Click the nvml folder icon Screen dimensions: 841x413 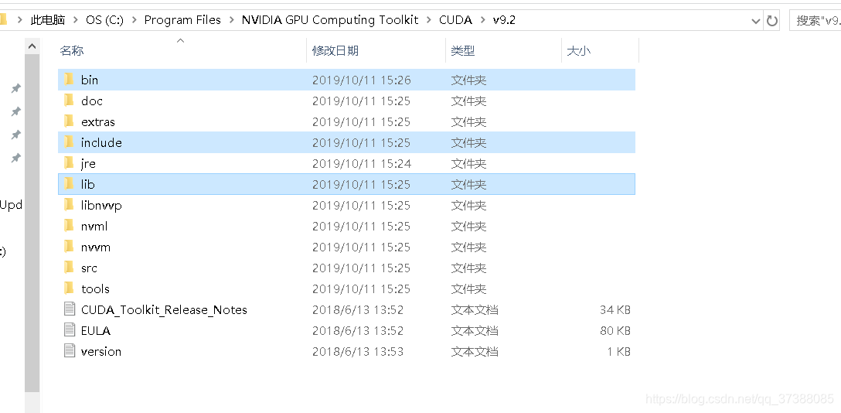click(x=69, y=227)
